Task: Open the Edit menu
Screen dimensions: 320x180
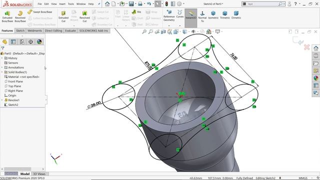Action: [x=46, y=4]
